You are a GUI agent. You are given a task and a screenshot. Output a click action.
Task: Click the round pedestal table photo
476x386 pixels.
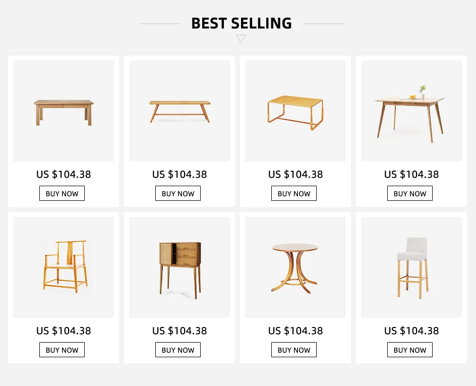coord(295,267)
